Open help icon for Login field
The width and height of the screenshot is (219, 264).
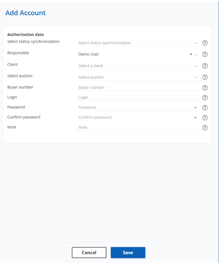(x=205, y=98)
